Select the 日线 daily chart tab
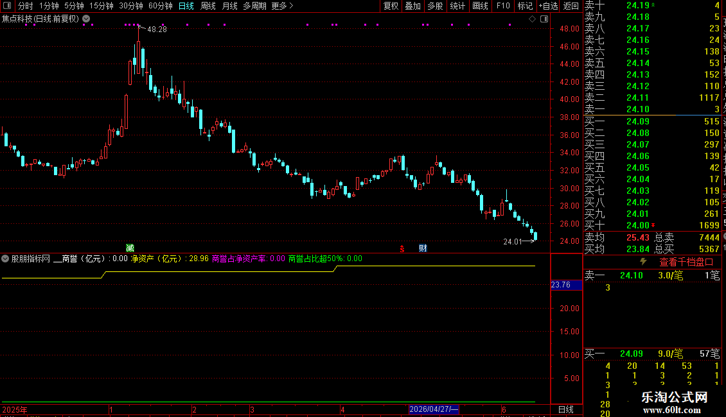726x417 pixels. pyautogui.click(x=186, y=6)
